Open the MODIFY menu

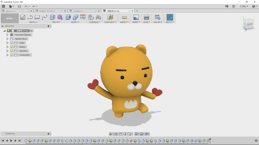75,22
